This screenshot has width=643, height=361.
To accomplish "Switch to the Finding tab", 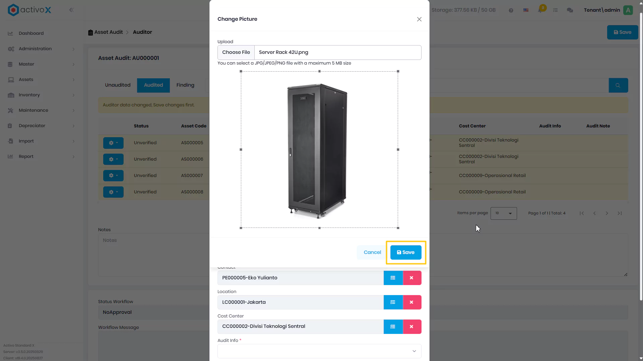I will (185, 85).
